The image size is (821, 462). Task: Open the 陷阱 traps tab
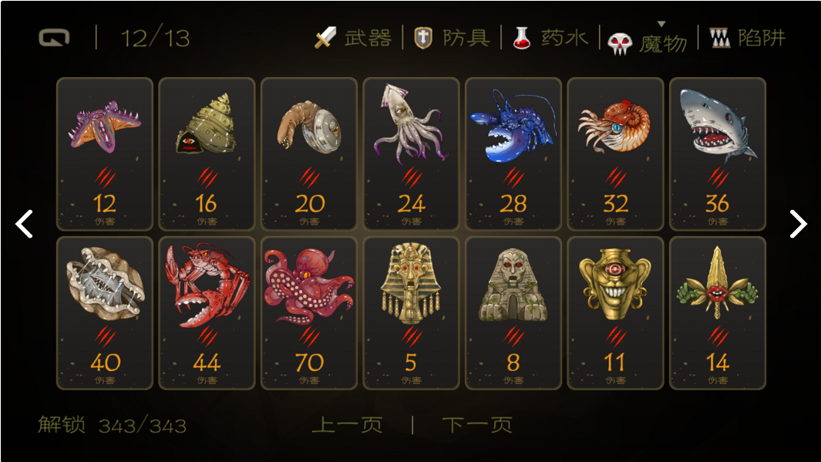pyautogui.click(x=748, y=38)
